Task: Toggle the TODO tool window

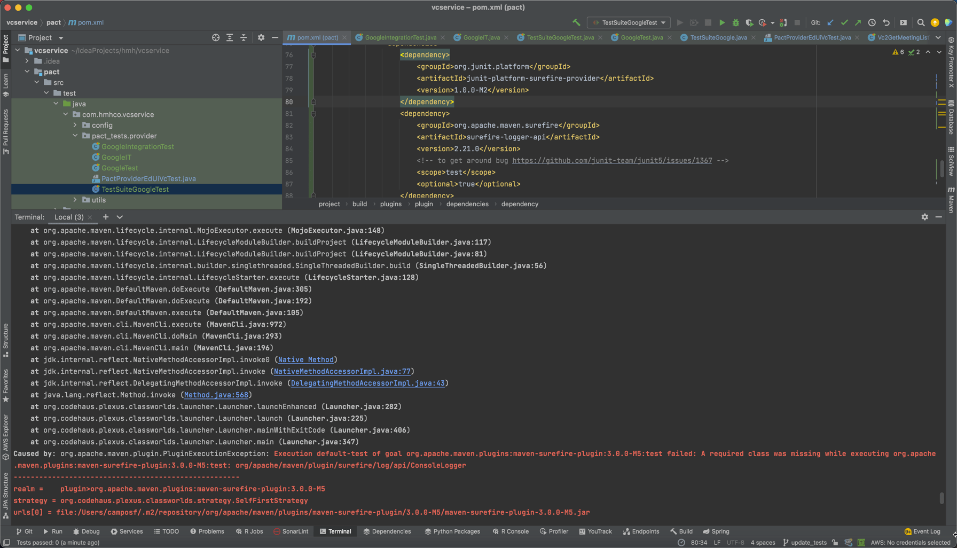Action: 167,531
